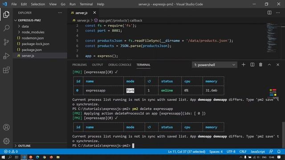Switch to the OUTPUT panel tab

[98, 65]
